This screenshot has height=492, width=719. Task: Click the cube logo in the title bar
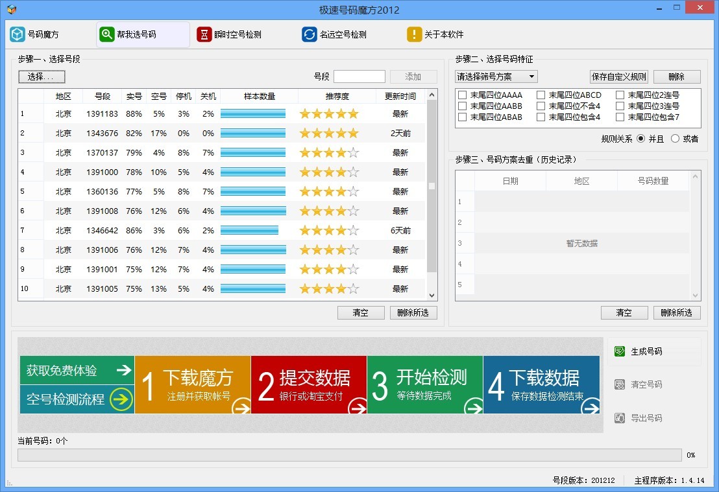point(12,10)
